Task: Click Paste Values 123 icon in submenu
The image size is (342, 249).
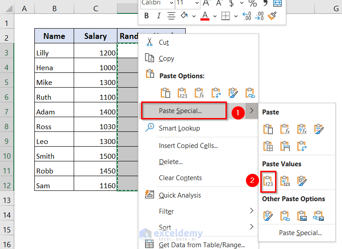Action: [268, 181]
